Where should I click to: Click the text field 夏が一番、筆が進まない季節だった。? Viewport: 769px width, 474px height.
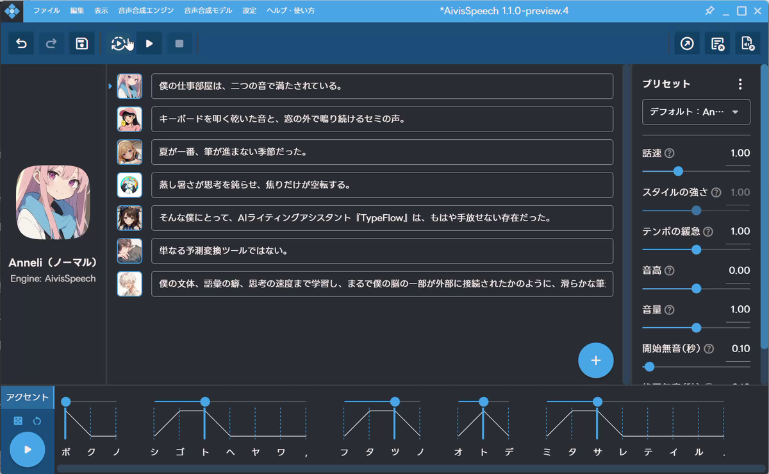(x=382, y=152)
